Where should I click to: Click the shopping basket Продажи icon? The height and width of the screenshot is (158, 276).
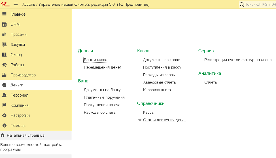pyautogui.click(x=4, y=34)
